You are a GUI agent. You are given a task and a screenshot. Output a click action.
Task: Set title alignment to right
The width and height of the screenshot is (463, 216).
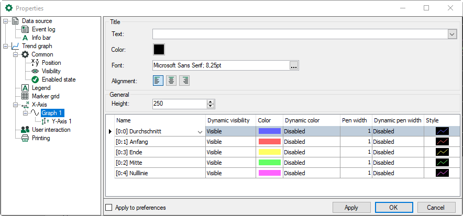[x=184, y=81]
